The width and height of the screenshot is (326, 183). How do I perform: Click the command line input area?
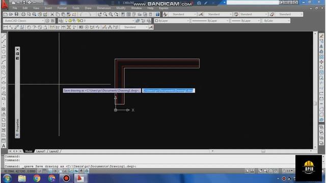tap(150, 166)
